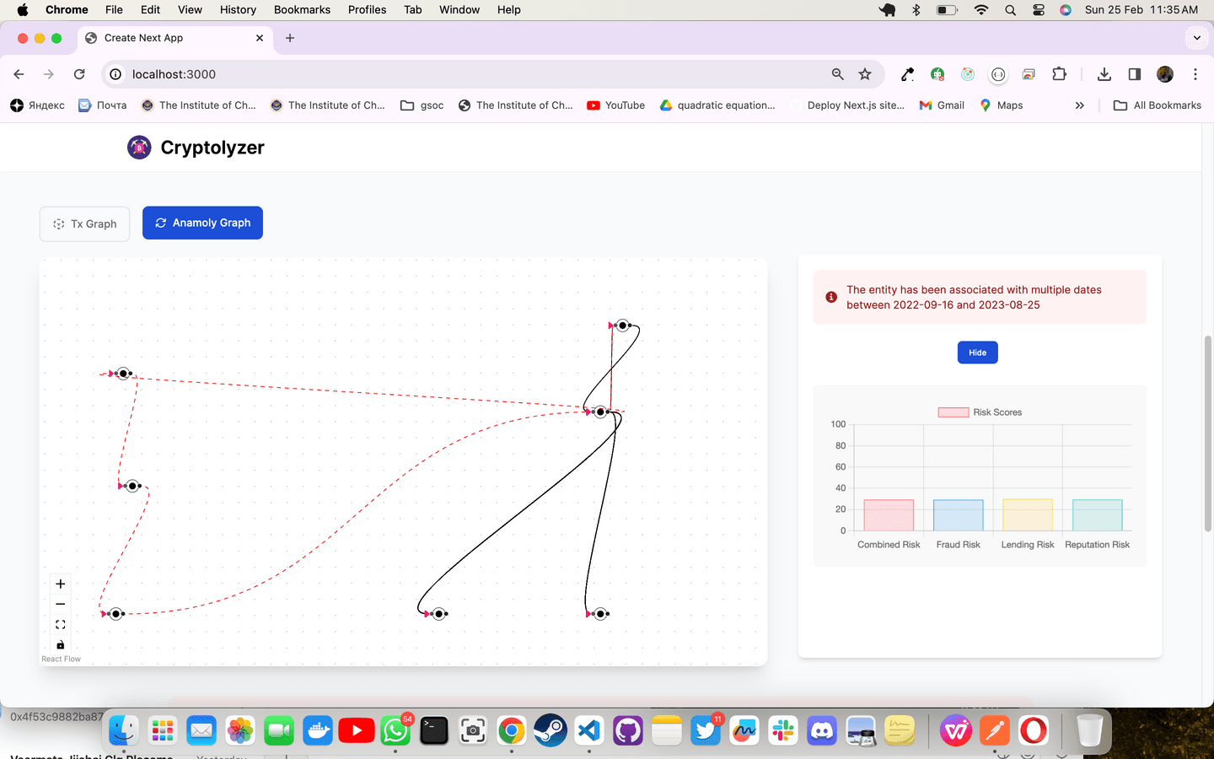The height and width of the screenshot is (759, 1214).
Task: Open the Bookmarks menu
Action: coord(302,9)
